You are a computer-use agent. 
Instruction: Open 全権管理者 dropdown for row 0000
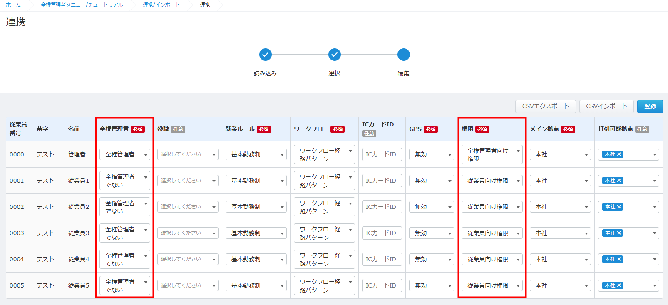pyautogui.click(x=124, y=154)
